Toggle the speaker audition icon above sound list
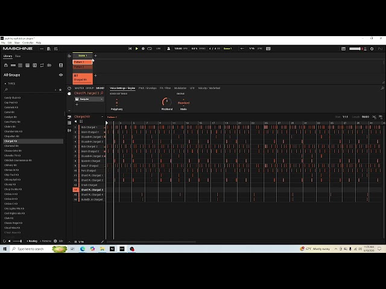386x289 pixels. click(x=76, y=122)
